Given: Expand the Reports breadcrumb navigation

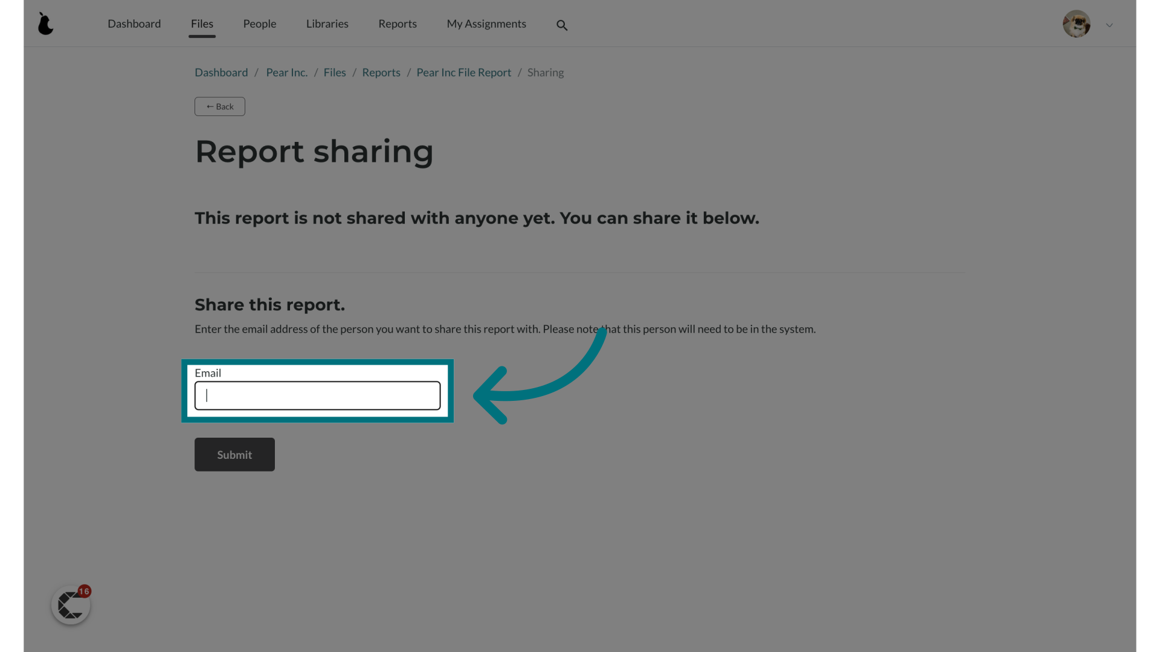Looking at the screenshot, I should point(381,72).
